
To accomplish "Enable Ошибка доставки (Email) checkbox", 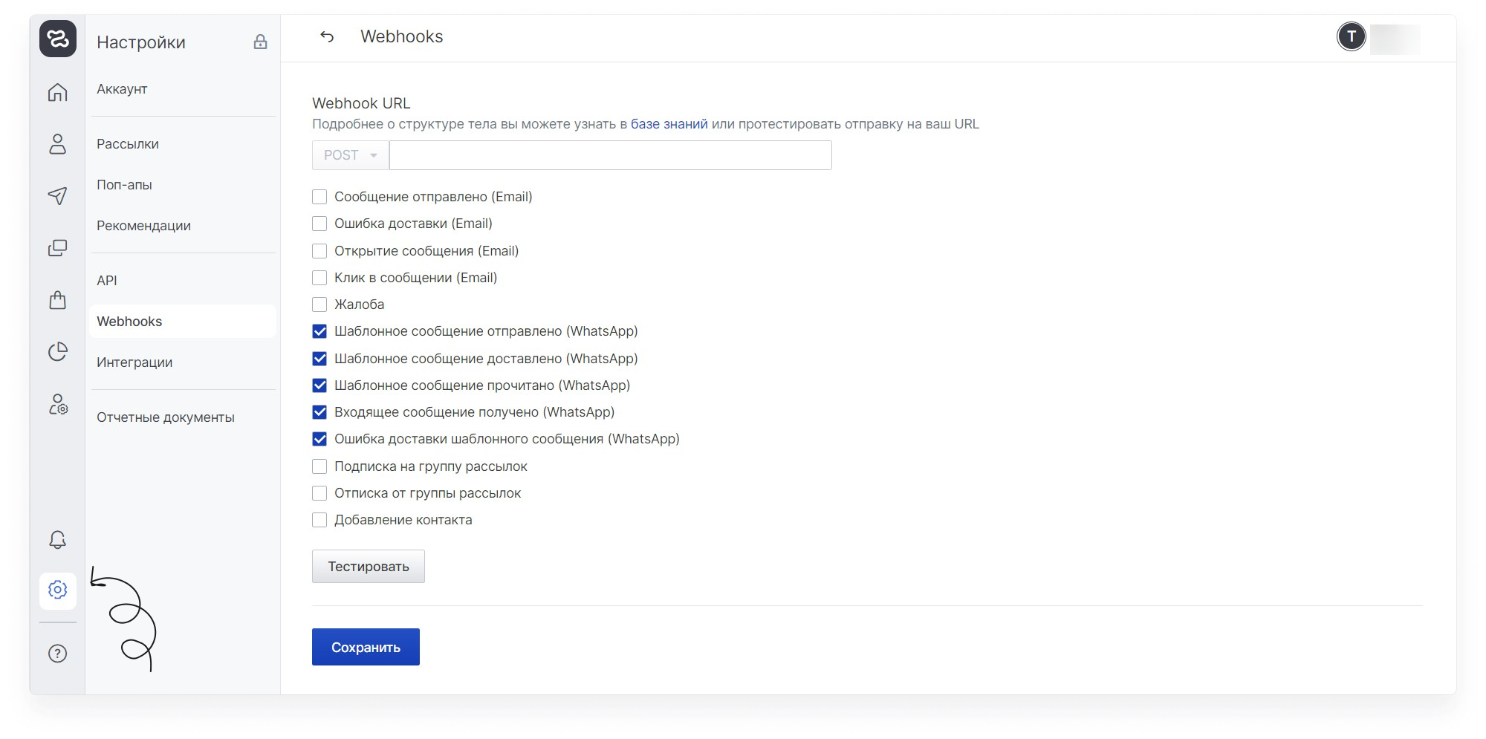I will 319,224.
